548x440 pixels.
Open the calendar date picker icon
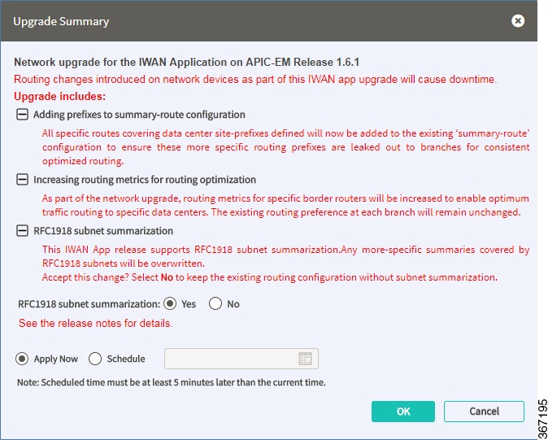tap(305, 359)
